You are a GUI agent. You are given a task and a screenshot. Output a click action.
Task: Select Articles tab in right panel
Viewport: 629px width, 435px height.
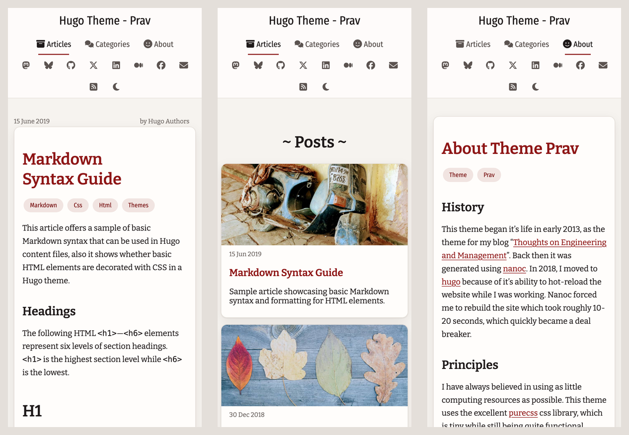click(x=473, y=44)
